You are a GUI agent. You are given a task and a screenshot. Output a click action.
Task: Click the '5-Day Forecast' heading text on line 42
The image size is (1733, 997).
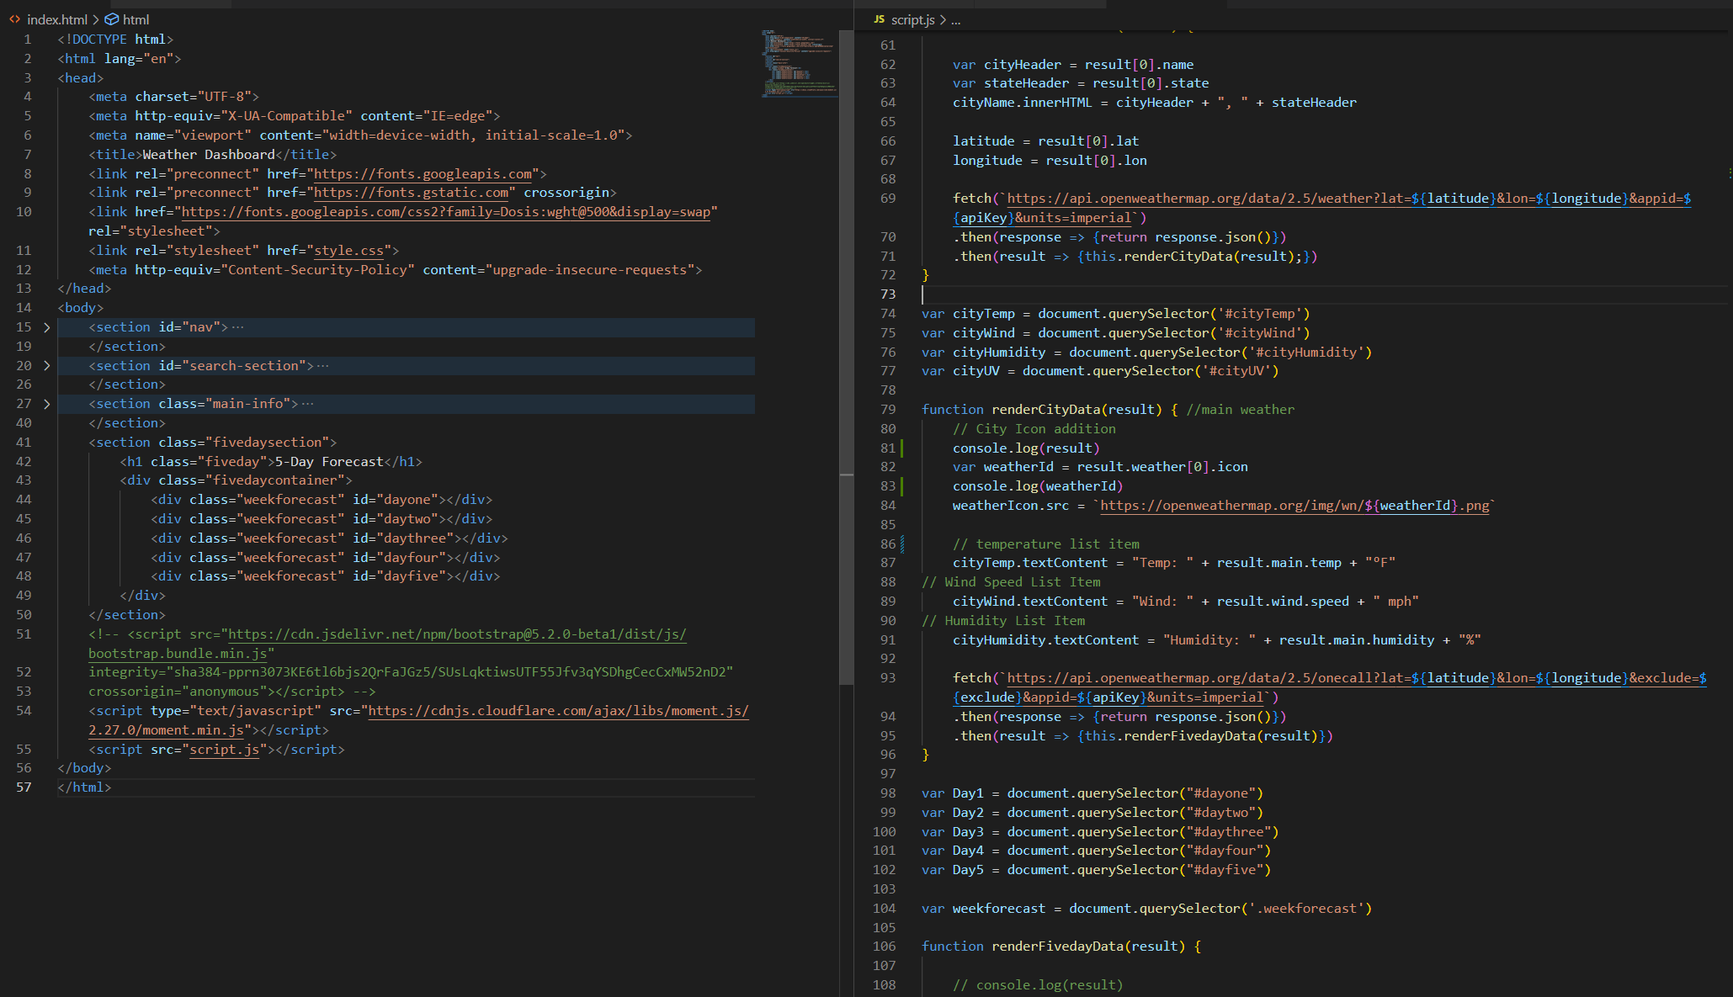coord(329,462)
